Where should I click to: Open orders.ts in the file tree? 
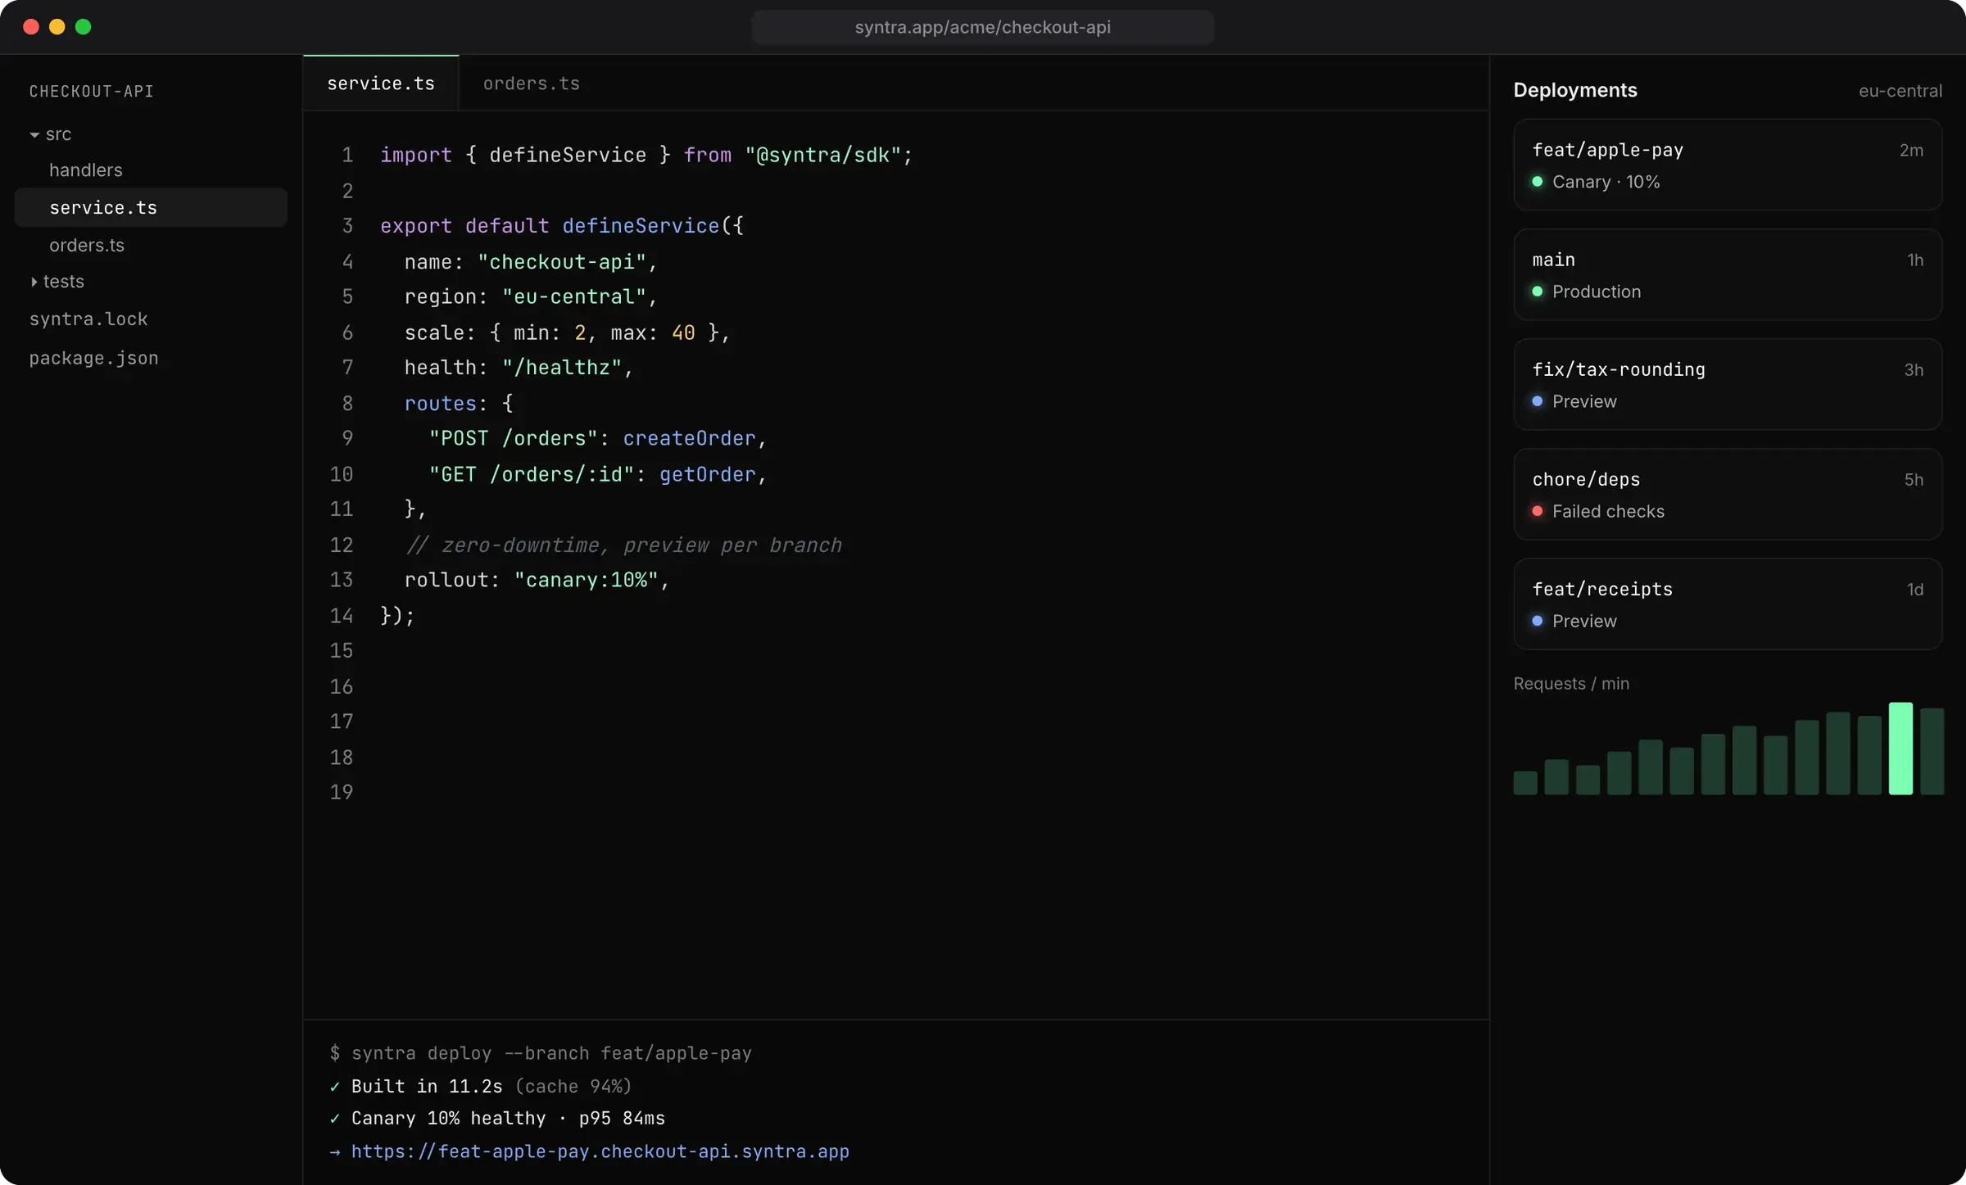[x=87, y=245]
